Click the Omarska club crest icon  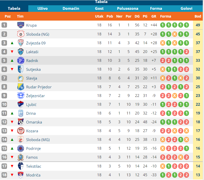(21, 122)
